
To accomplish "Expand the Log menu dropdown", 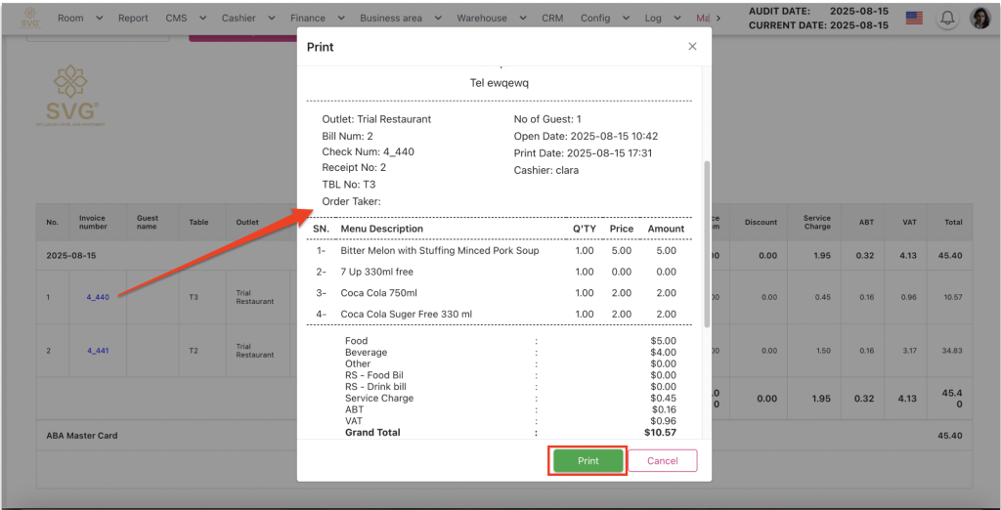I will point(662,19).
